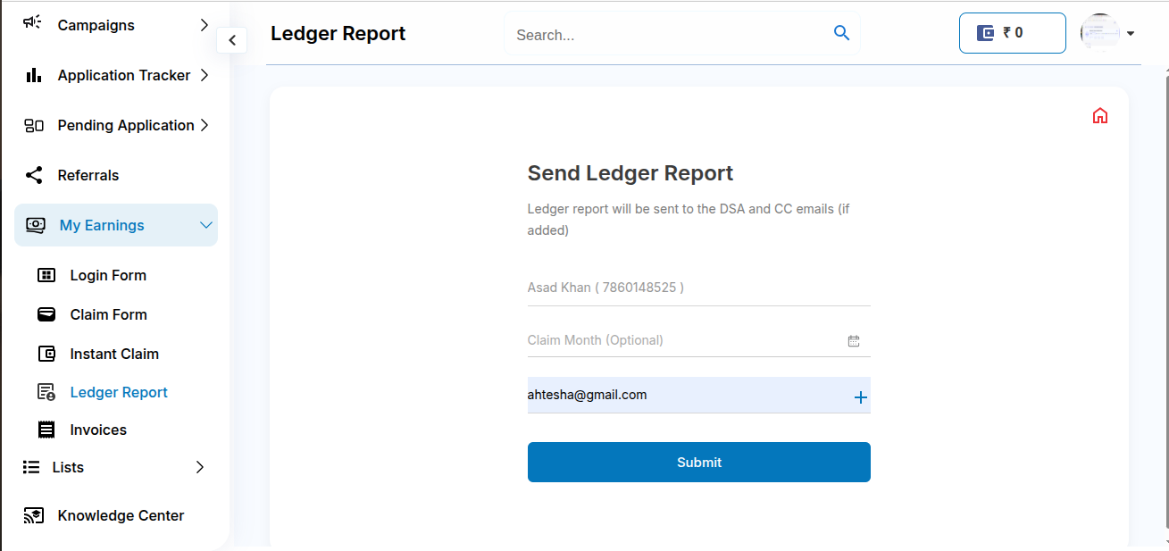The image size is (1169, 551).
Task: Click the Search text field
Action: (670, 35)
